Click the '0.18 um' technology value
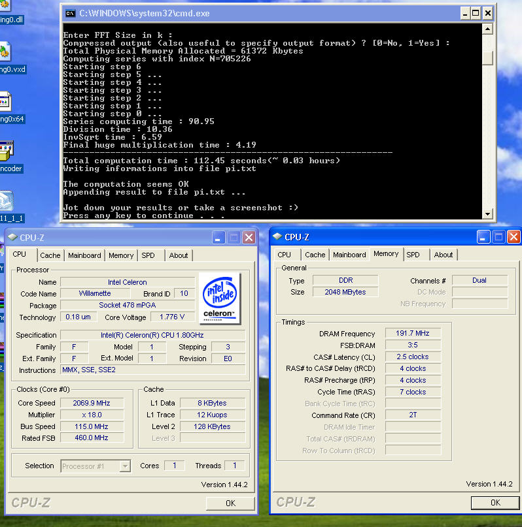The height and width of the screenshot is (527, 522). coord(78,317)
